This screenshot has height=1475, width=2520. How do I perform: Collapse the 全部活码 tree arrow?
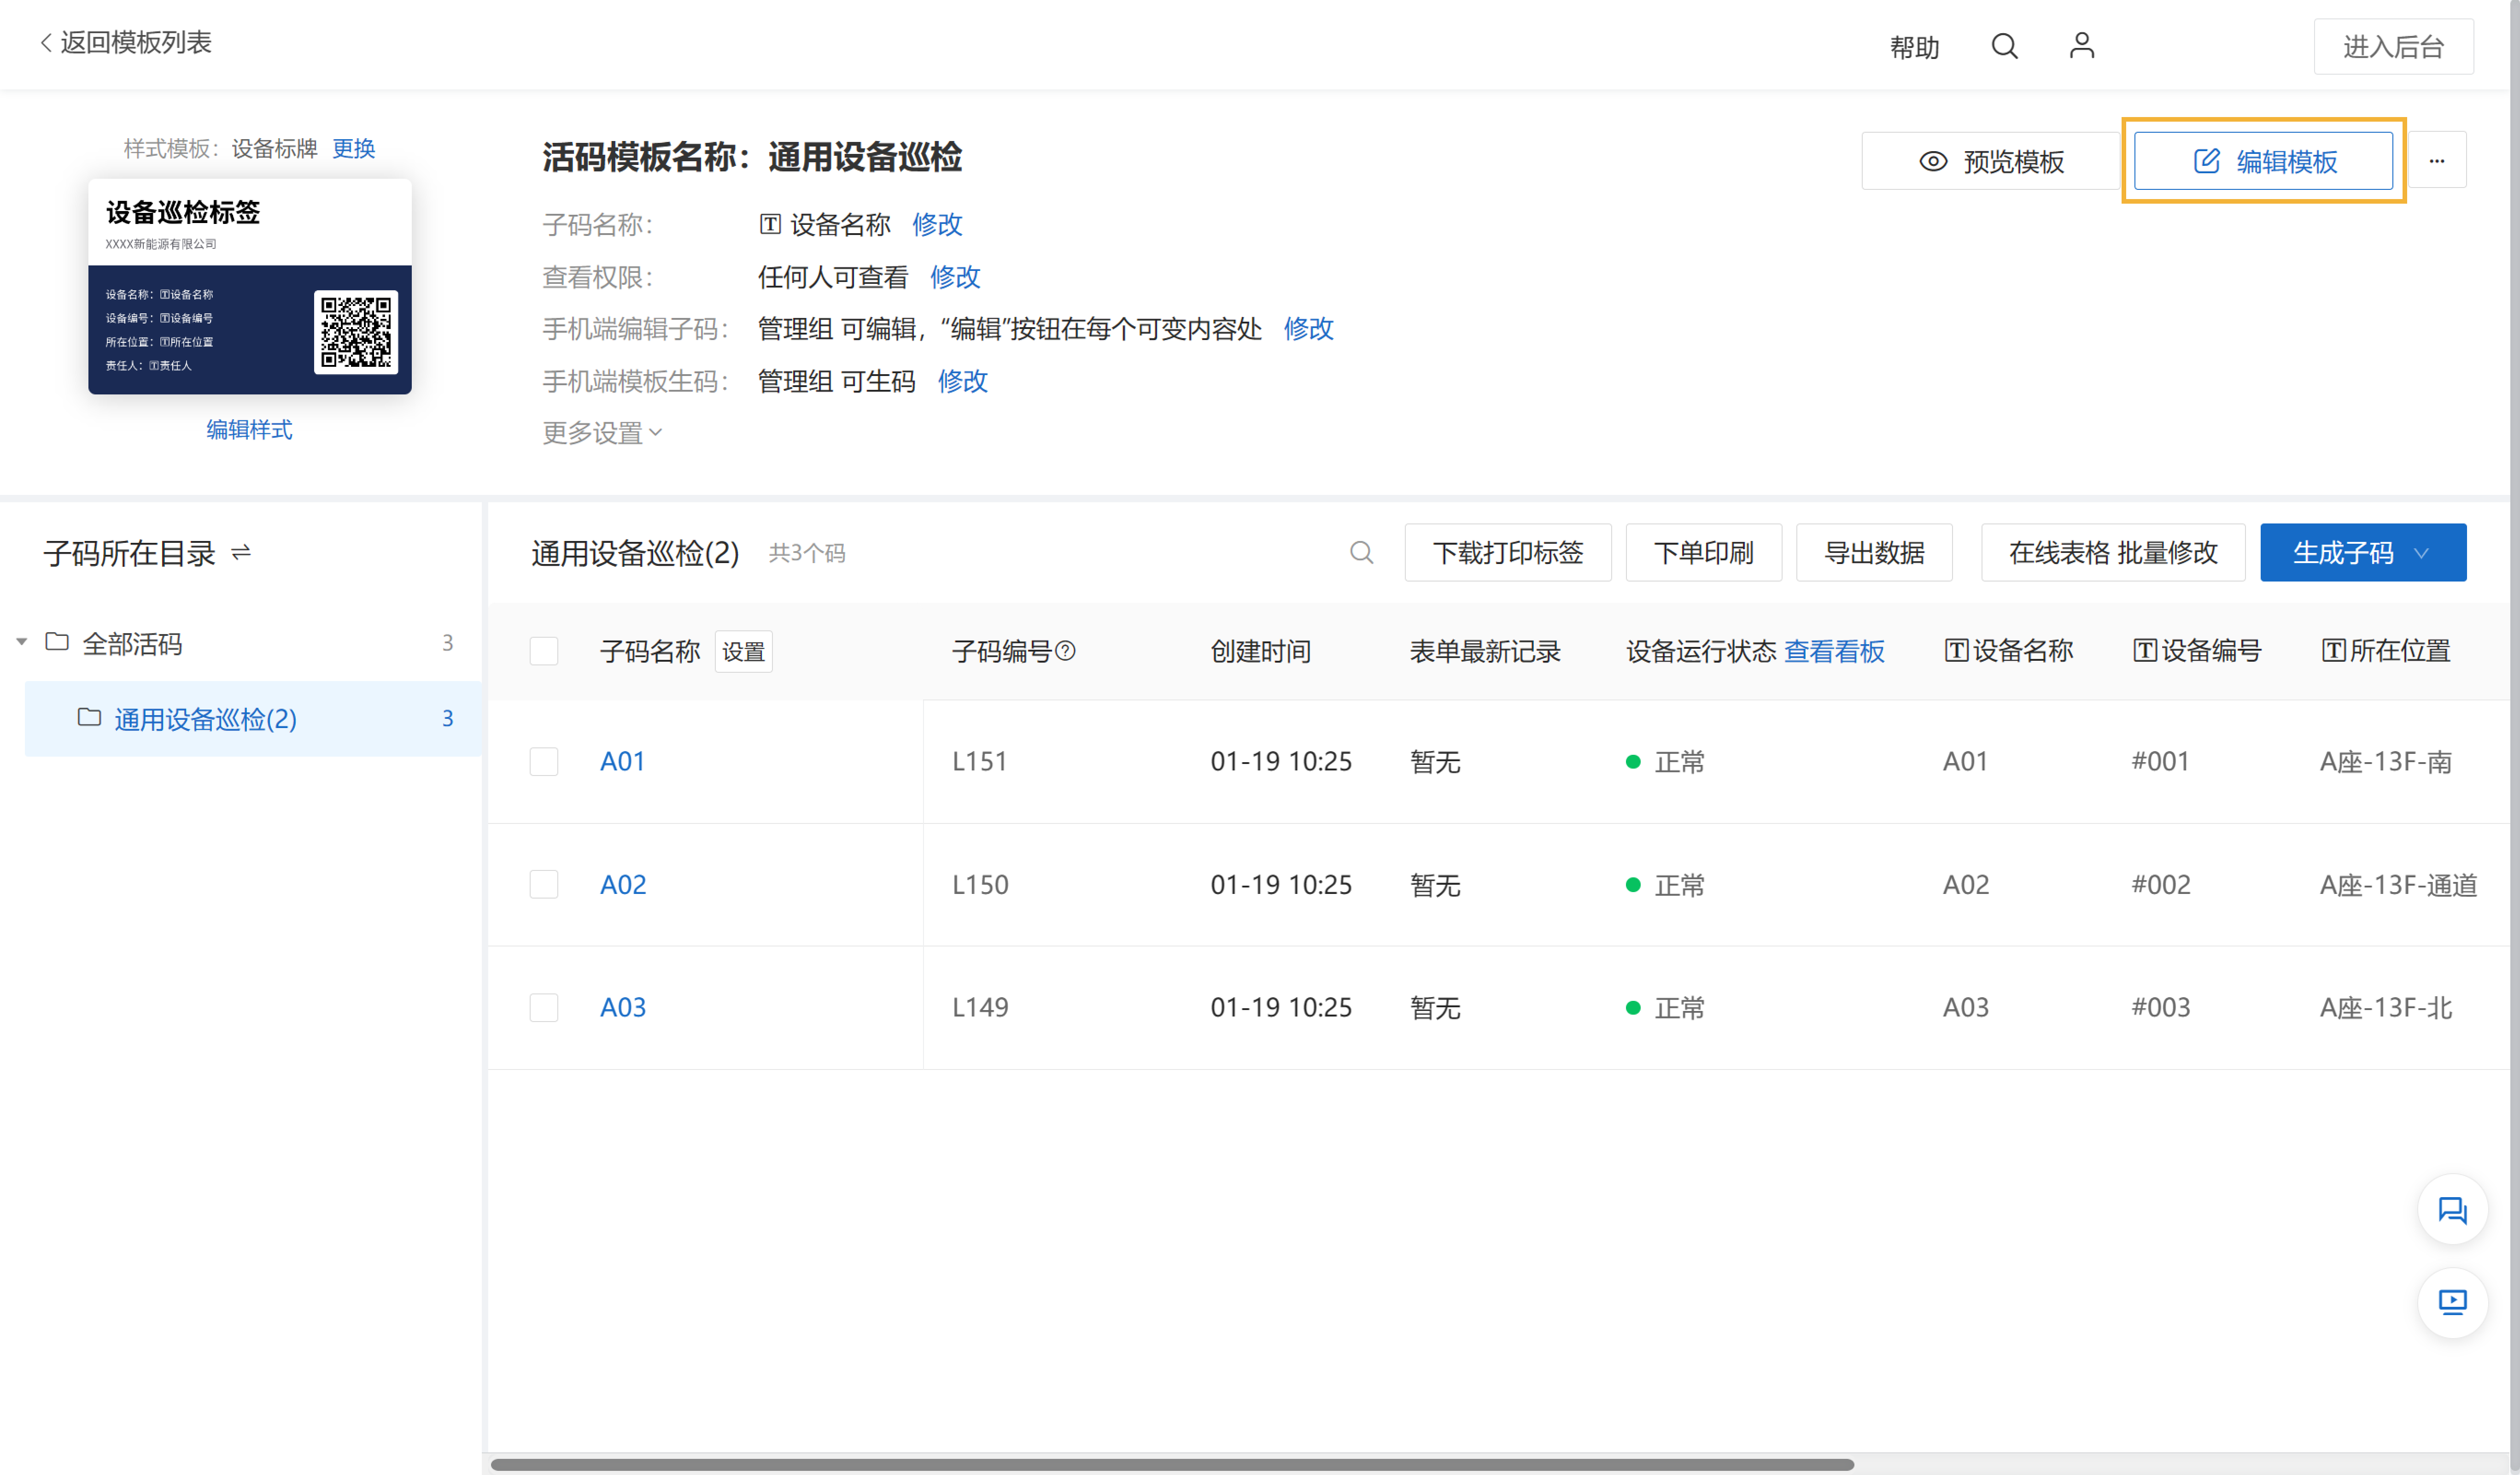point(21,642)
